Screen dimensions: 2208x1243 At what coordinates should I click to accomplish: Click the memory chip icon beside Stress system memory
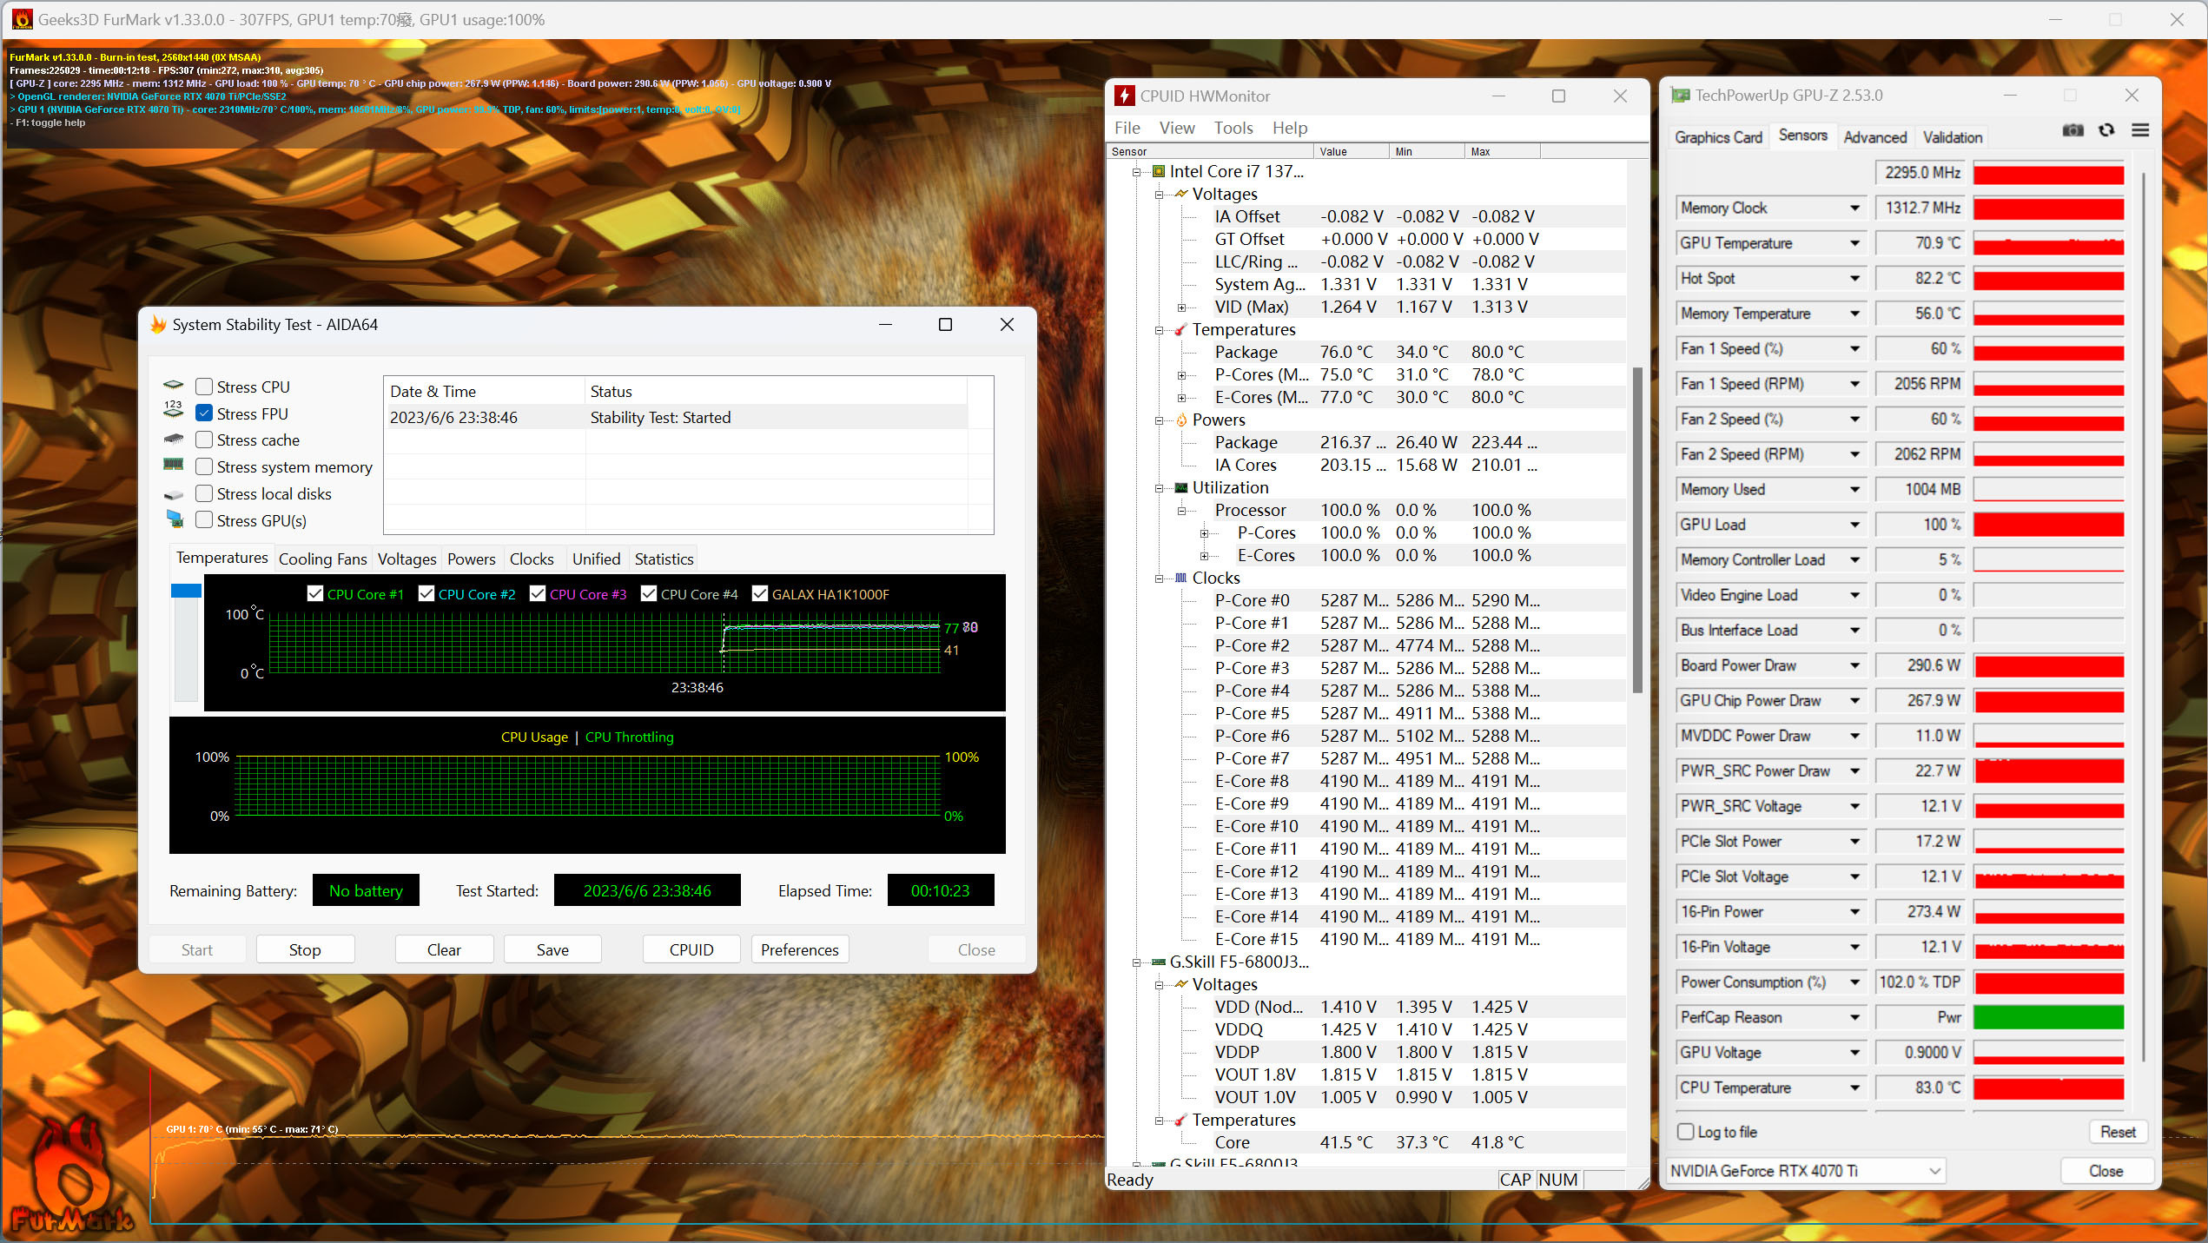point(174,466)
